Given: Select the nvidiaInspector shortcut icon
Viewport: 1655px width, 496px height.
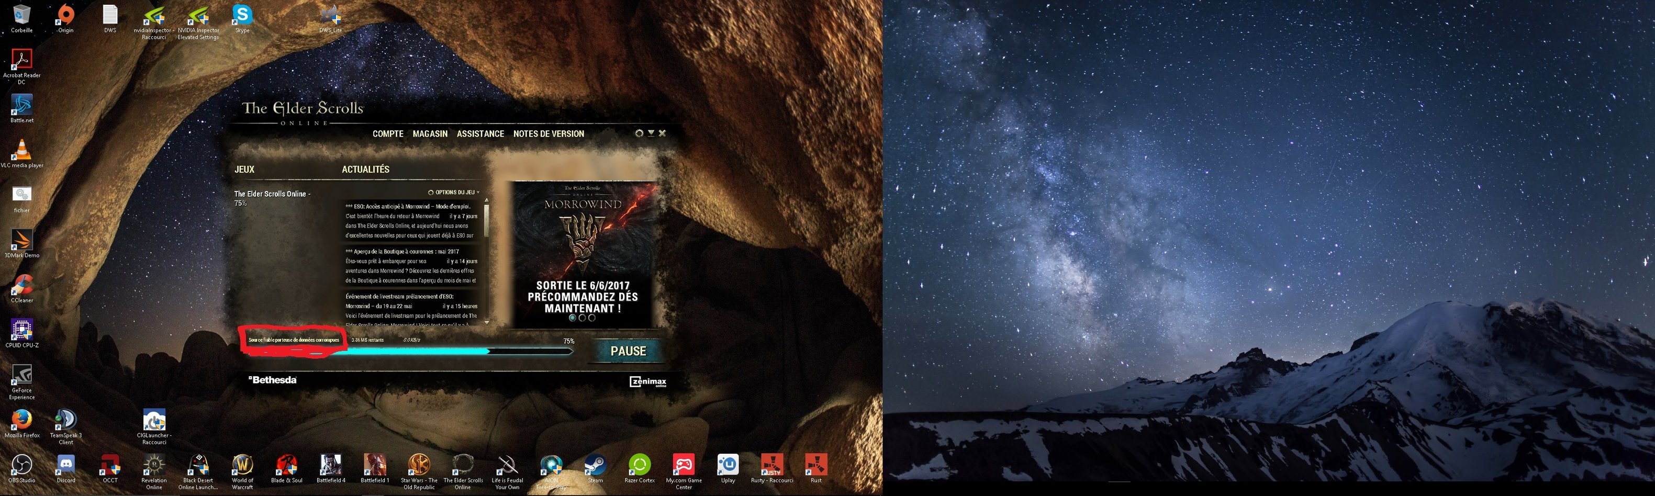Looking at the screenshot, I should click(x=154, y=22).
